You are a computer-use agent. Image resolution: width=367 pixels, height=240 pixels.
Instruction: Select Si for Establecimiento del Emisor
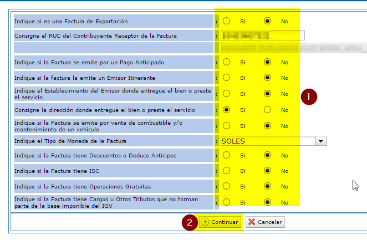click(227, 94)
